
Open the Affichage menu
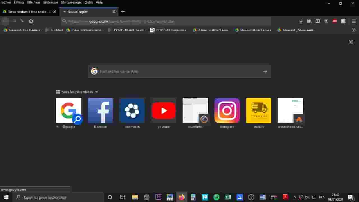click(x=34, y=2)
